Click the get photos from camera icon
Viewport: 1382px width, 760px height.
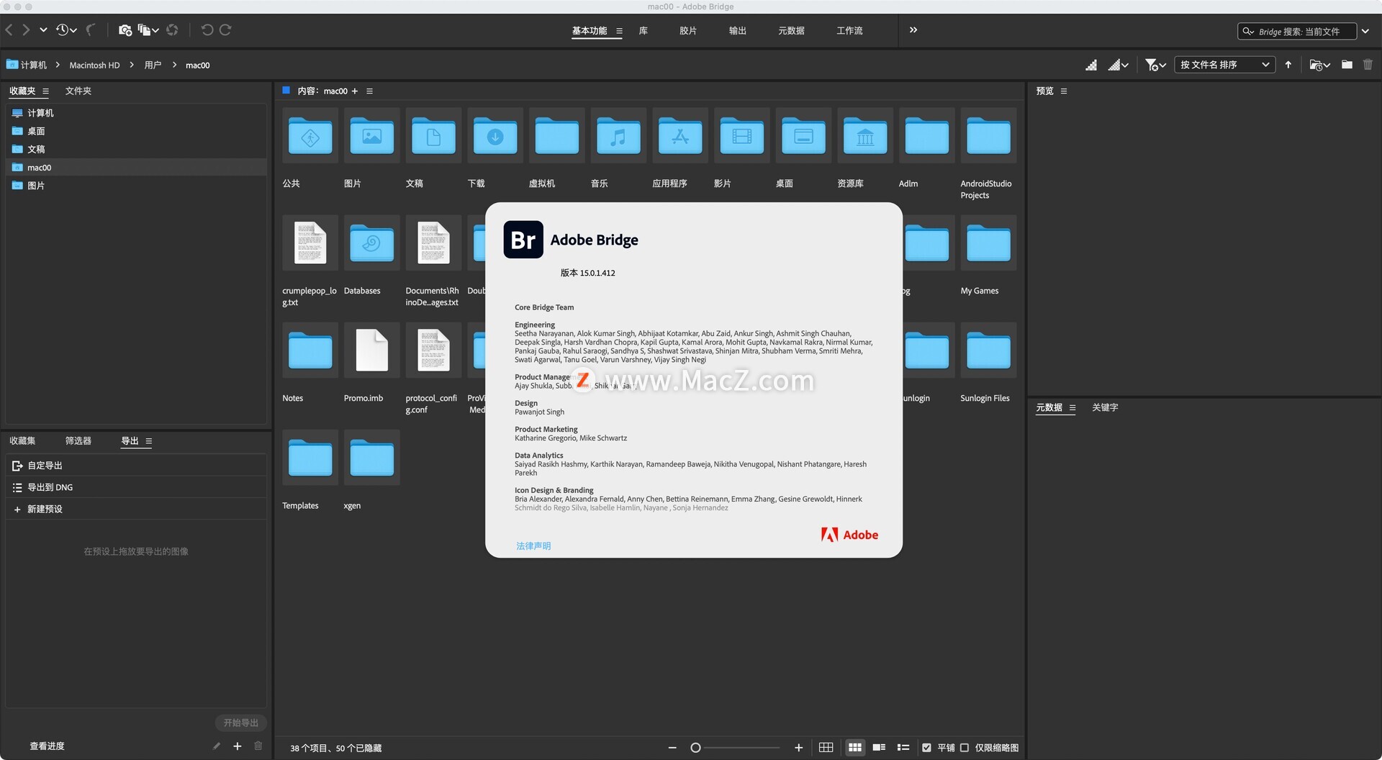coord(125,30)
